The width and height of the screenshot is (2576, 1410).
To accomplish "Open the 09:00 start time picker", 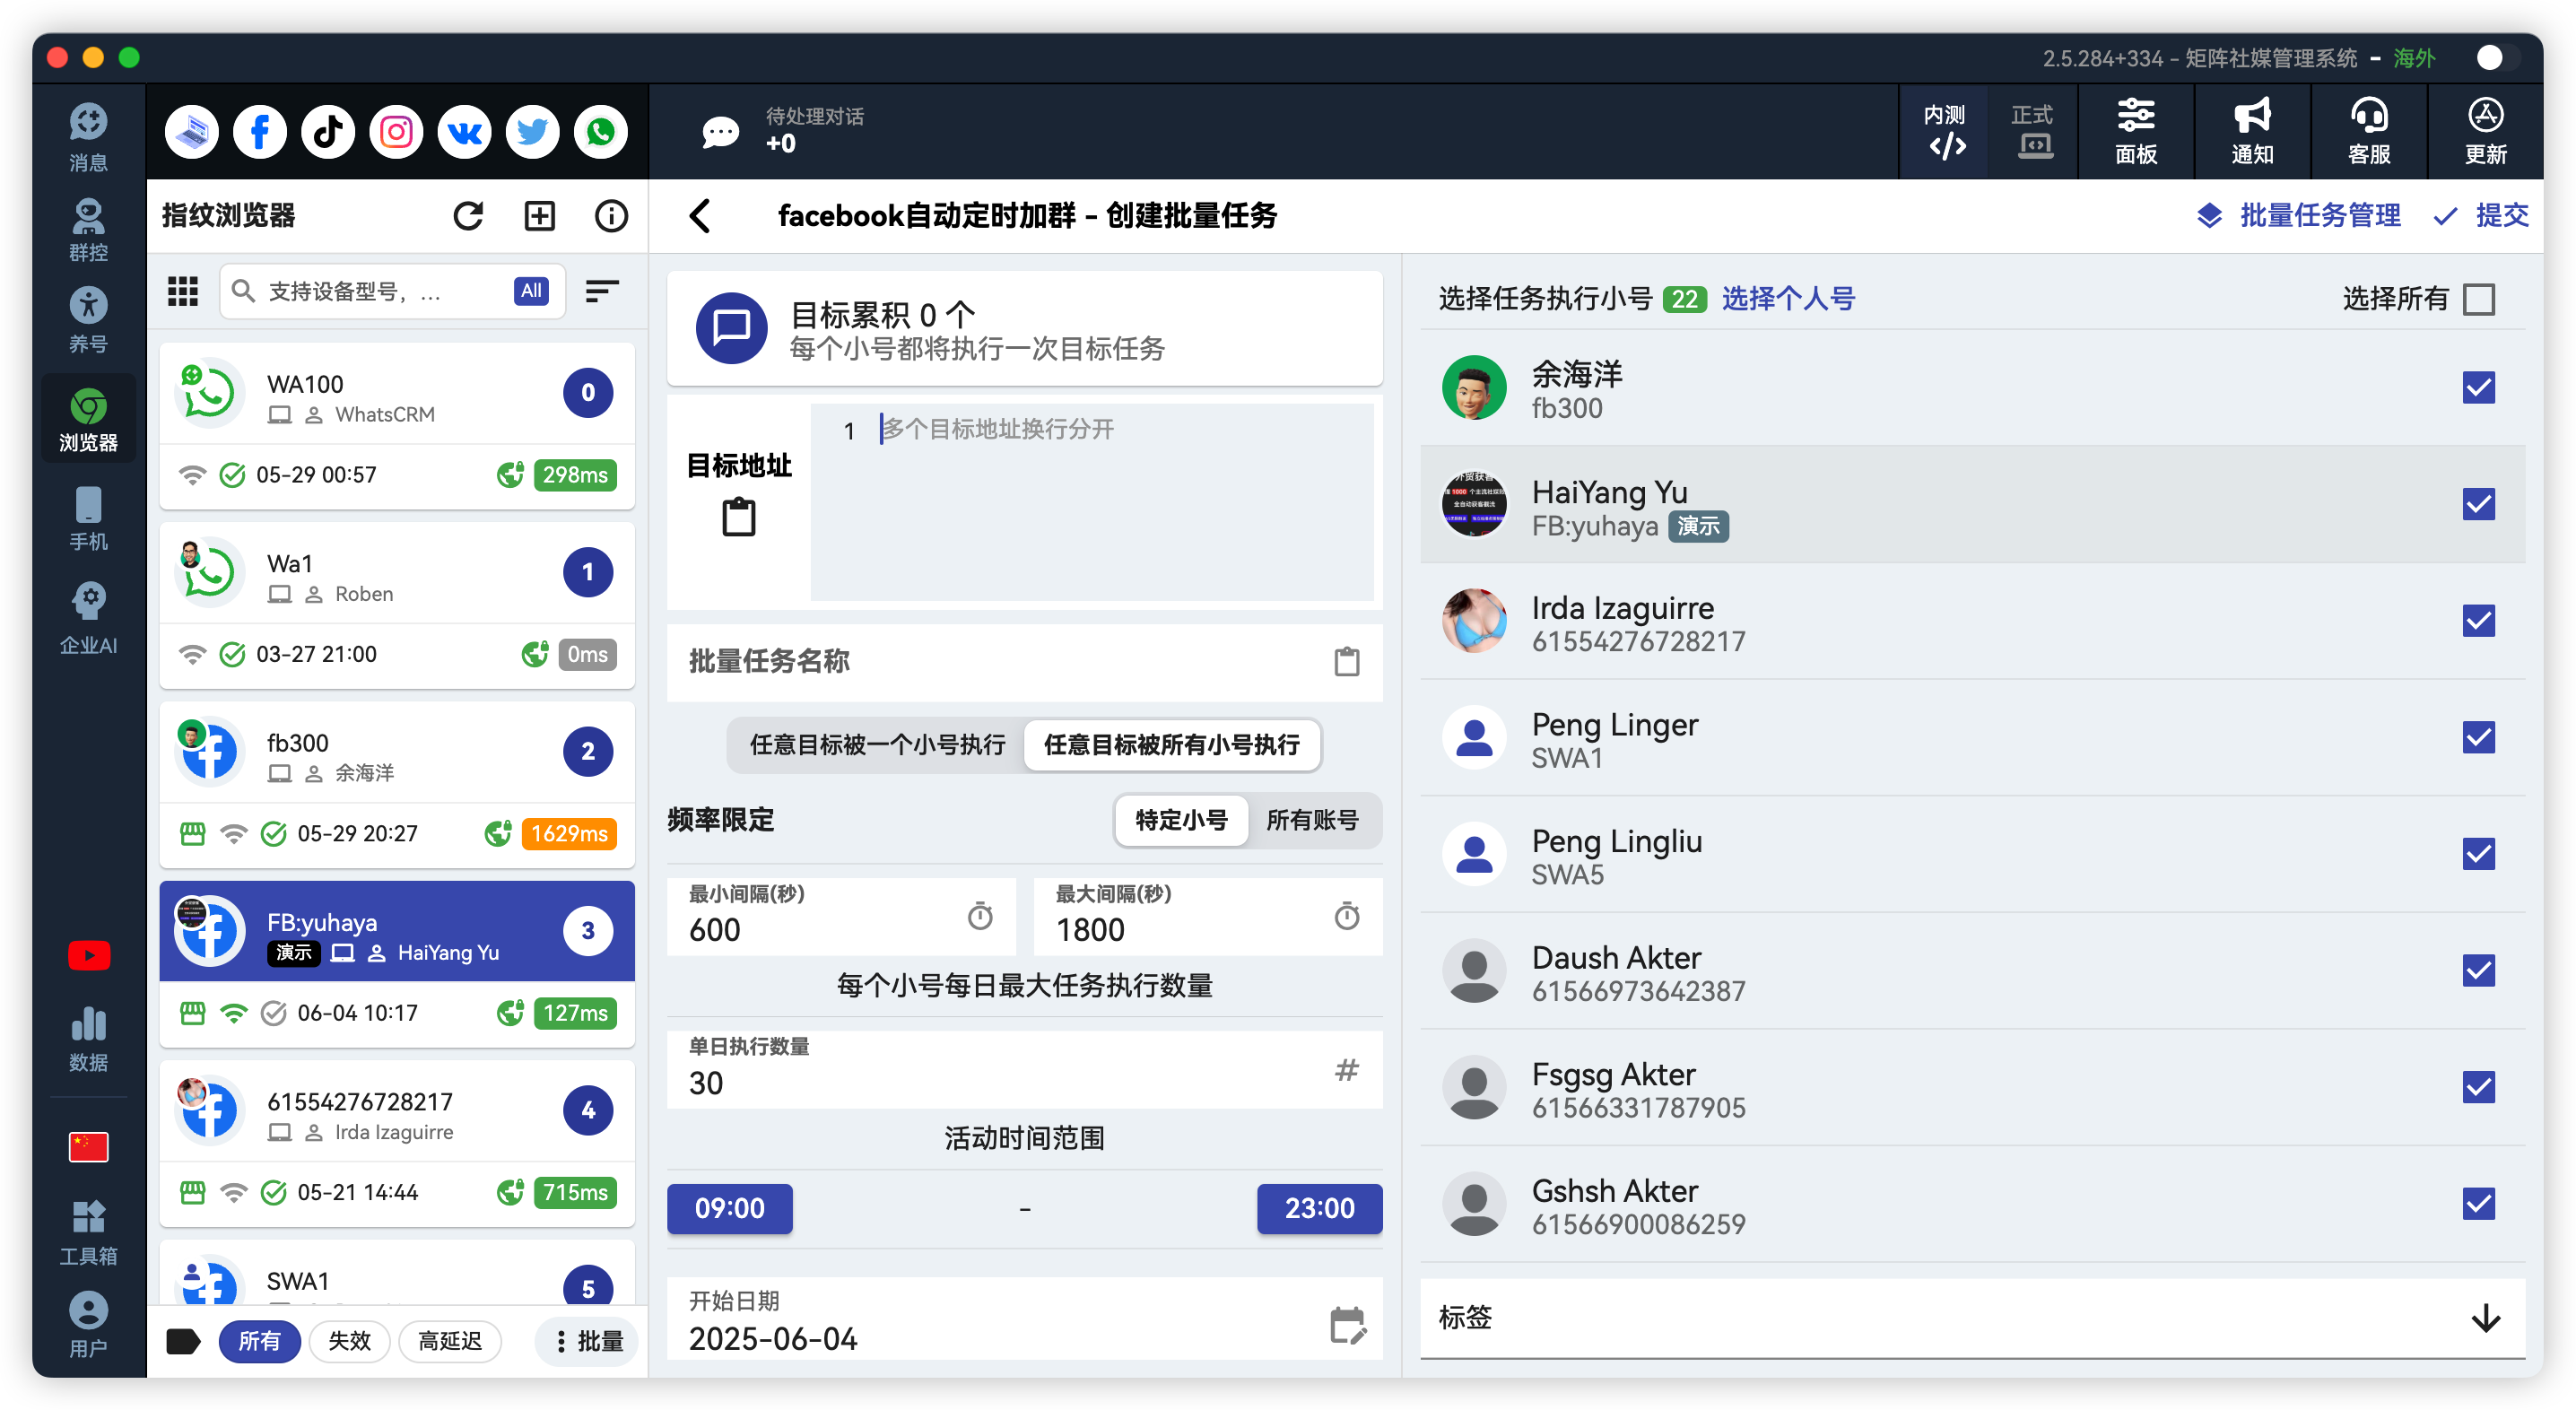I will tap(730, 1208).
